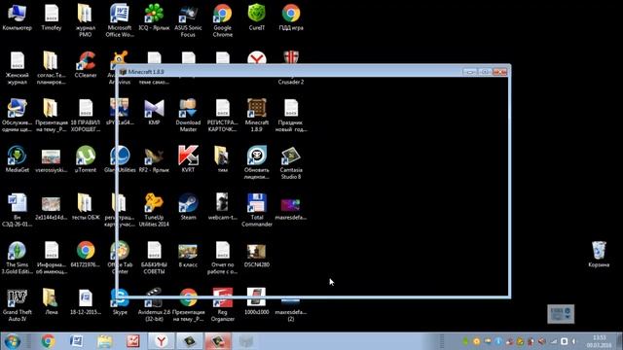Open the Windows Start menu orb
The width and height of the screenshot is (623, 350).
point(13,341)
